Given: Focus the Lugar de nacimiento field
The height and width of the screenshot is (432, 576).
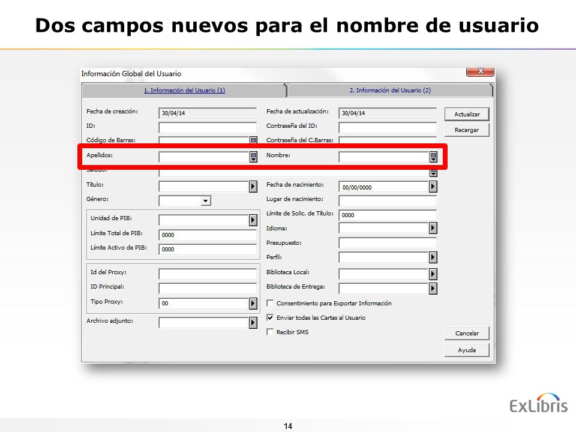Looking at the screenshot, I should pyautogui.click(x=388, y=201).
